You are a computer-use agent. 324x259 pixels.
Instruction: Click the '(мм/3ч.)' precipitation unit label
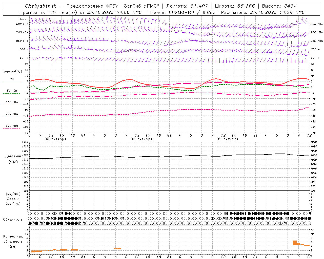[13, 194]
